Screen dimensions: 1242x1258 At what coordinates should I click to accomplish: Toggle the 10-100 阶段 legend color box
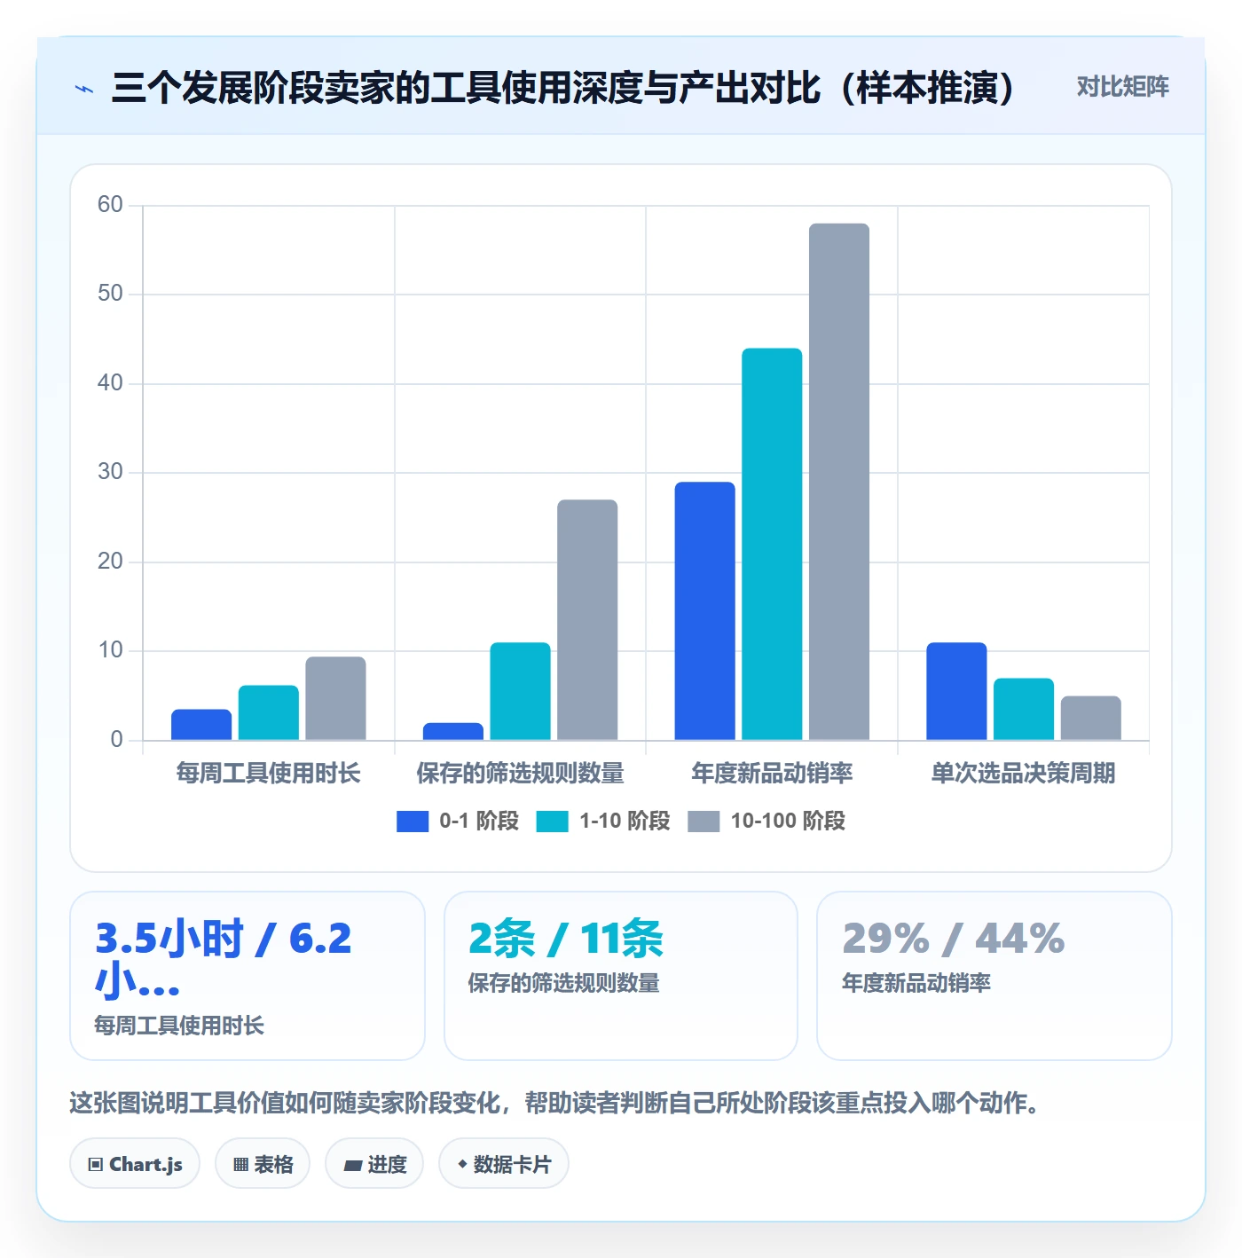[704, 822]
